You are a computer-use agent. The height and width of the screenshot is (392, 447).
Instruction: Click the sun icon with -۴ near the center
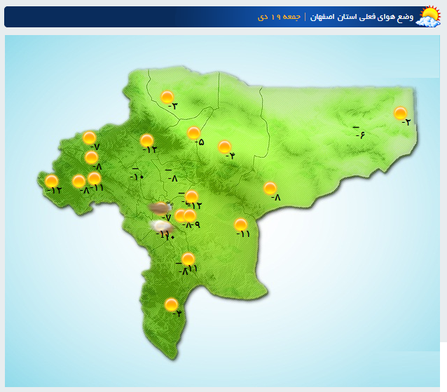224,147
